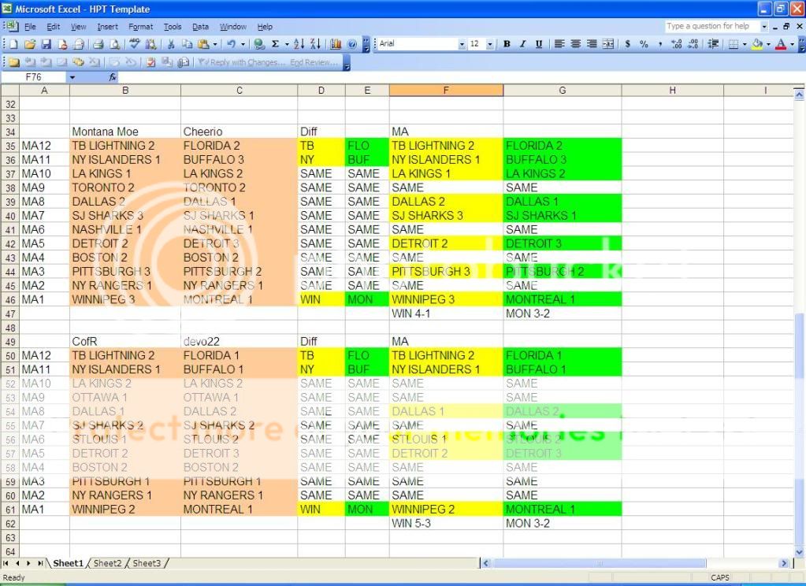
Task: Open the File menu
Action: [x=30, y=27]
